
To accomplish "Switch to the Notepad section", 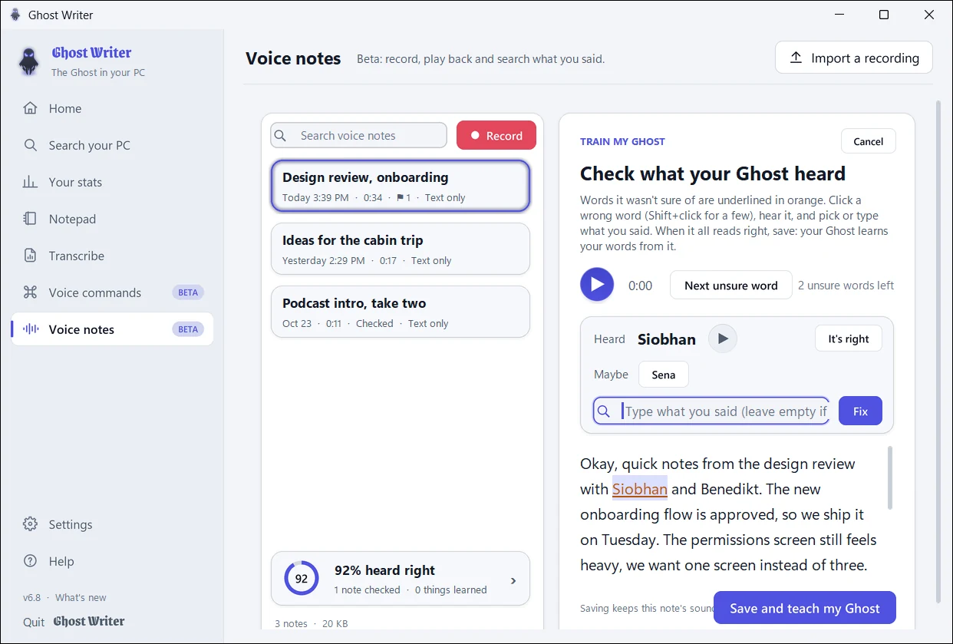I will 112,219.
